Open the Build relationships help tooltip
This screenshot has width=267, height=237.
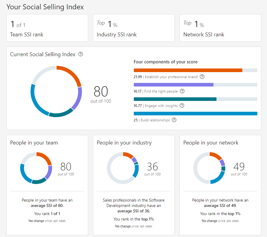pyautogui.click(x=174, y=120)
